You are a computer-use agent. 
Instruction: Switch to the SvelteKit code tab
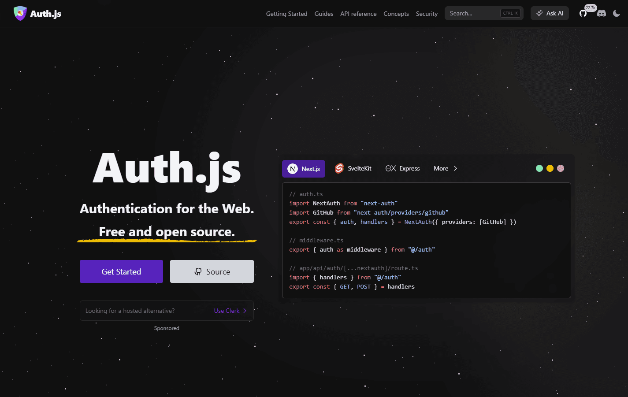[353, 169]
